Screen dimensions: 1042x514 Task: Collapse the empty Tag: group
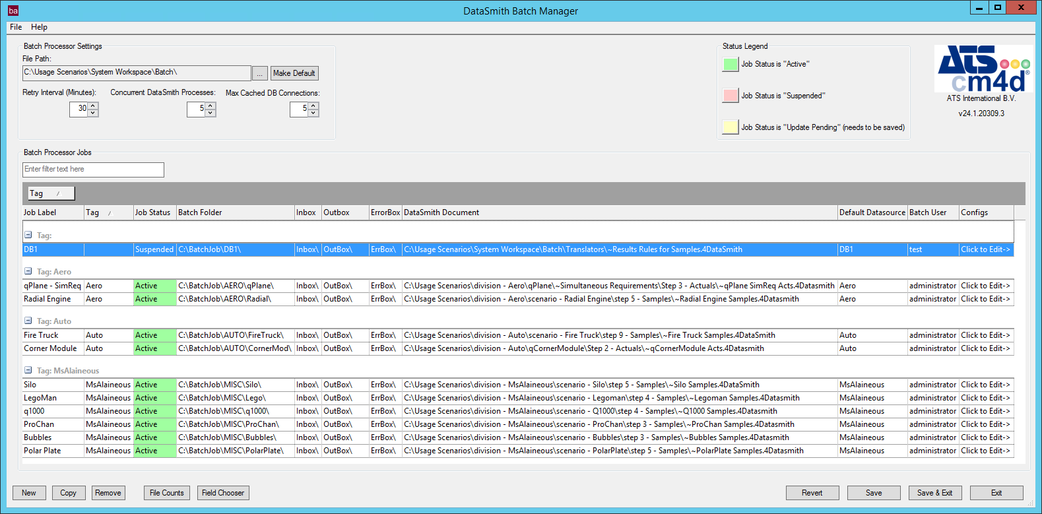point(28,235)
